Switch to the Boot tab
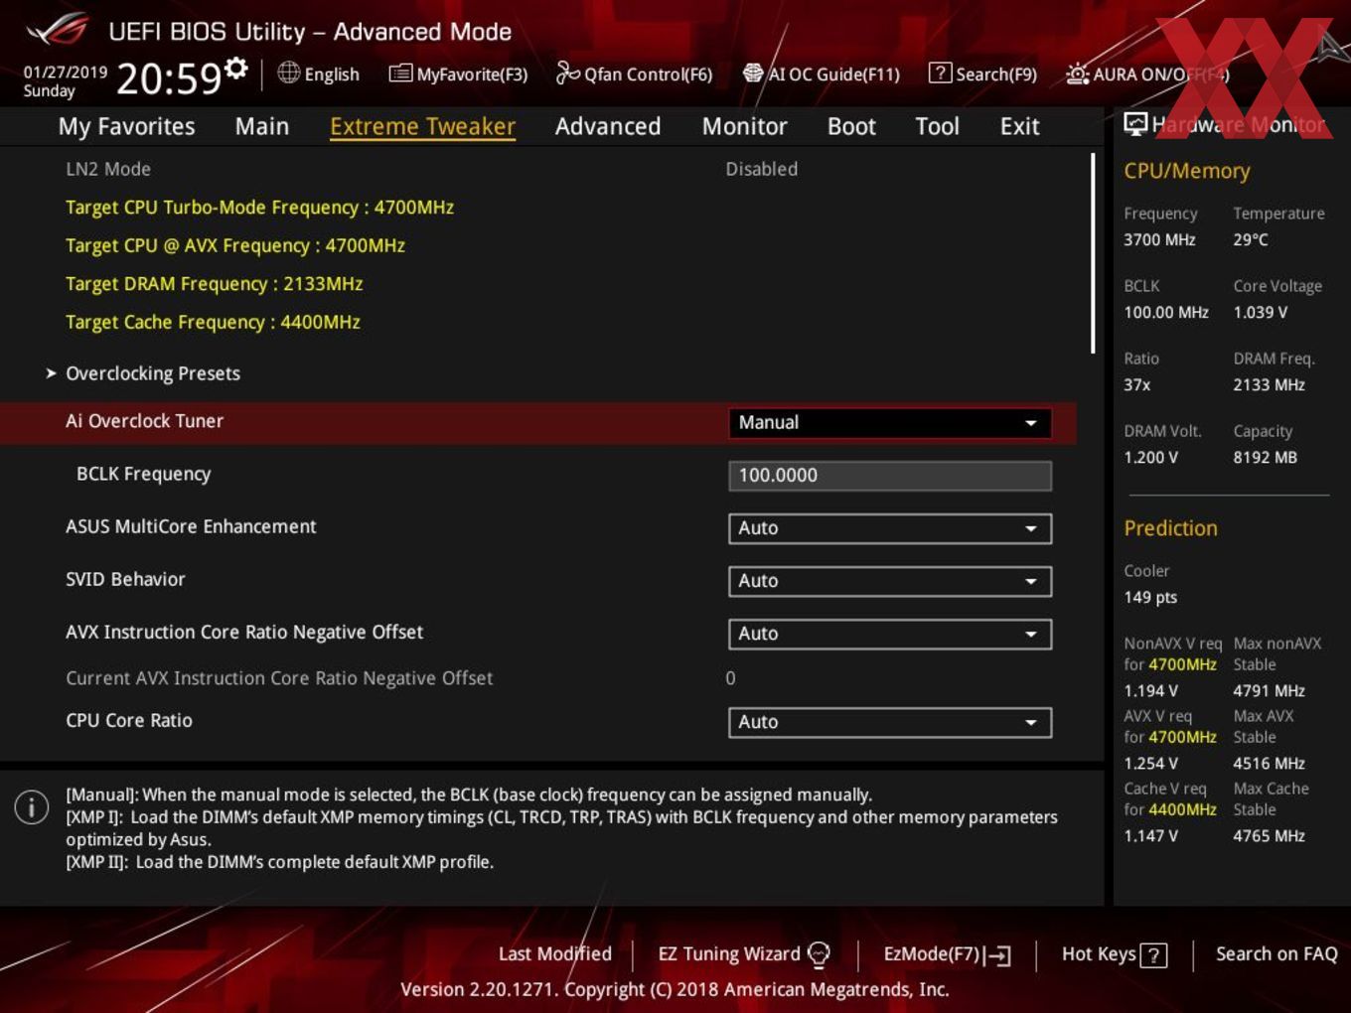Screen dimensions: 1351x1013 tap(851, 126)
